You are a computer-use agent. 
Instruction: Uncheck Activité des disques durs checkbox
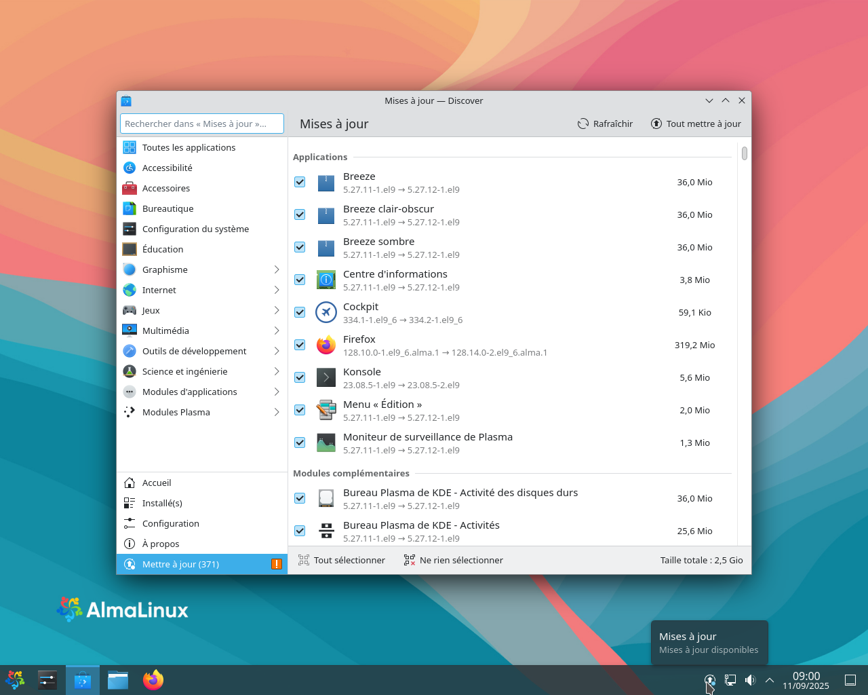coord(300,498)
